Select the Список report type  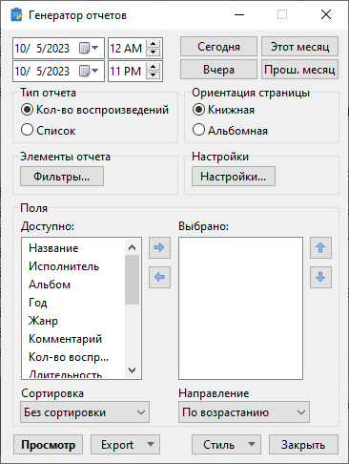49,130
